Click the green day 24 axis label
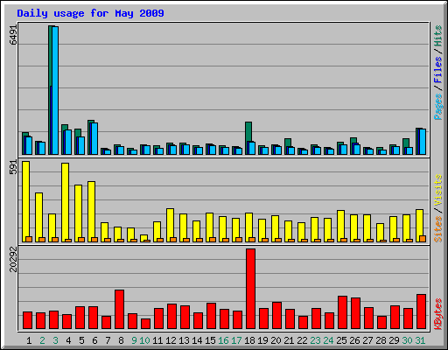 tap(328, 340)
